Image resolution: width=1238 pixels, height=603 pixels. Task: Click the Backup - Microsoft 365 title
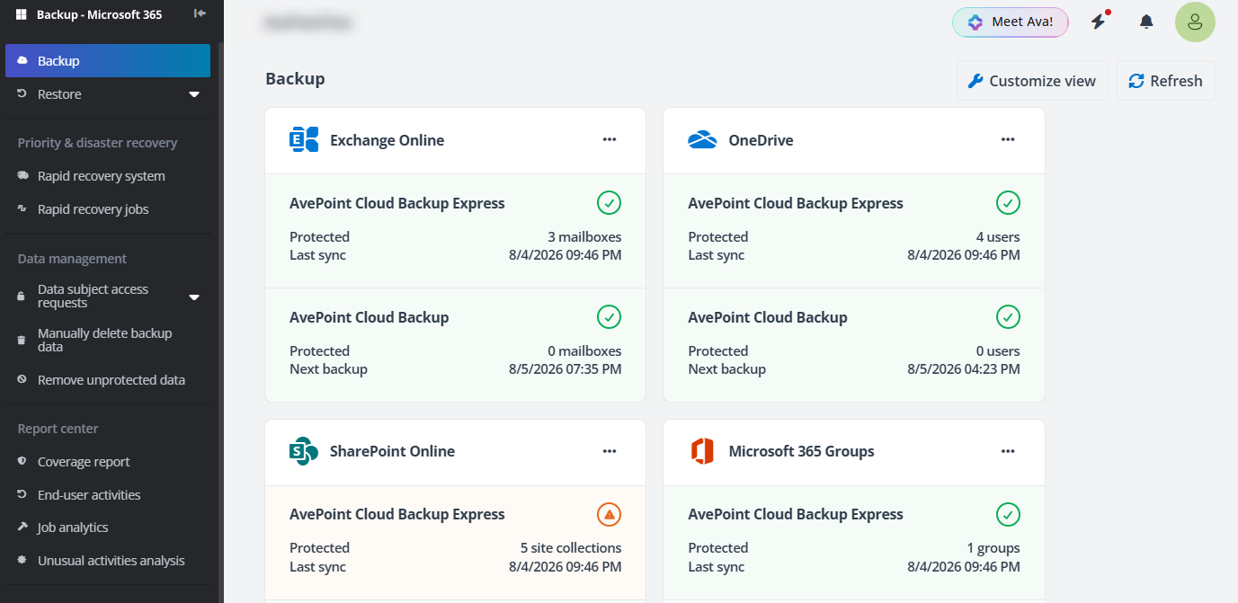[99, 14]
